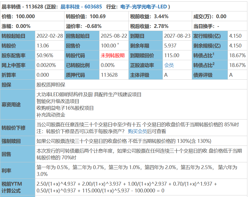Click the 强制赎回 130% condition text

pos(124,141)
